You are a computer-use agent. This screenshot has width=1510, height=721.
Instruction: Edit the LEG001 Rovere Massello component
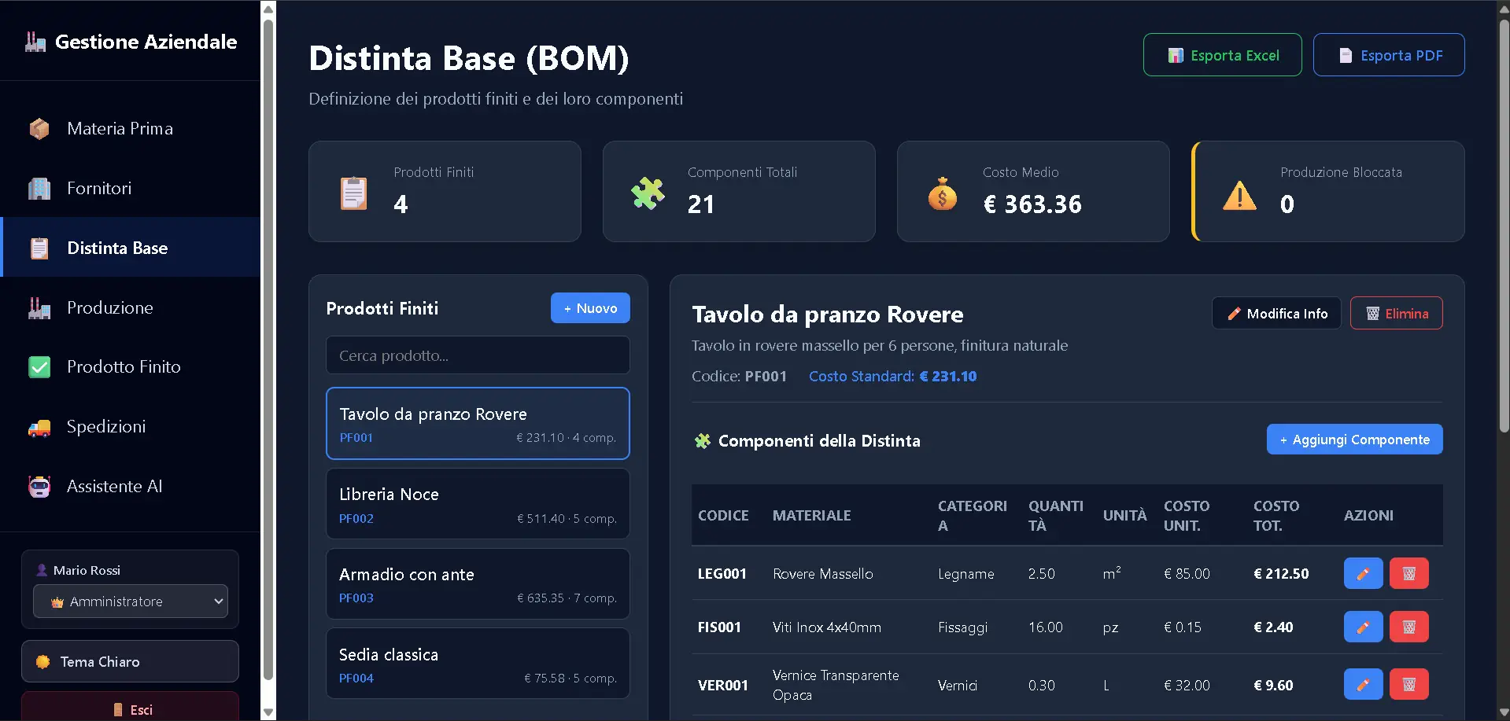click(1363, 573)
